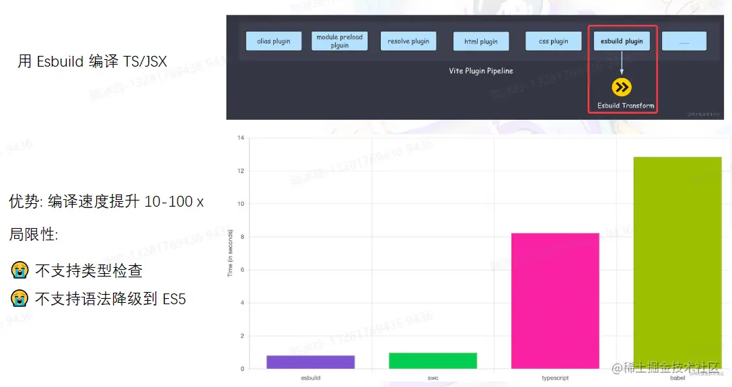Click the yellow Esbuild logo icon
Viewport: 732px width, 387px height.
(x=622, y=87)
